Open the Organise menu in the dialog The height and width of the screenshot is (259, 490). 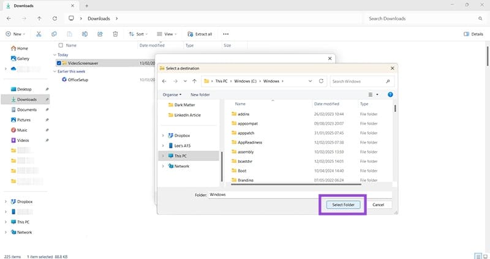pos(172,95)
